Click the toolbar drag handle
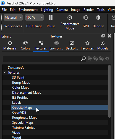Image resolution: width=115 pixels, height=139 pixels. coord(1,23)
